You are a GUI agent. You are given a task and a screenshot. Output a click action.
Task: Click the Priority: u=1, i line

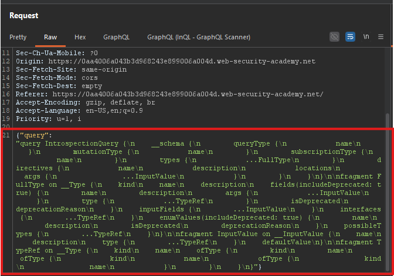coord(49,119)
